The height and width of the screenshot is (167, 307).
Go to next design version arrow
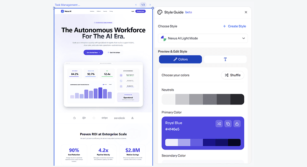click(150, 5)
